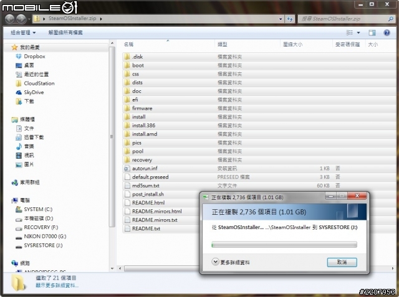The image size is (399, 297).
Task: Click the refresh button beside address bar
Action: pyautogui.click(x=290, y=19)
